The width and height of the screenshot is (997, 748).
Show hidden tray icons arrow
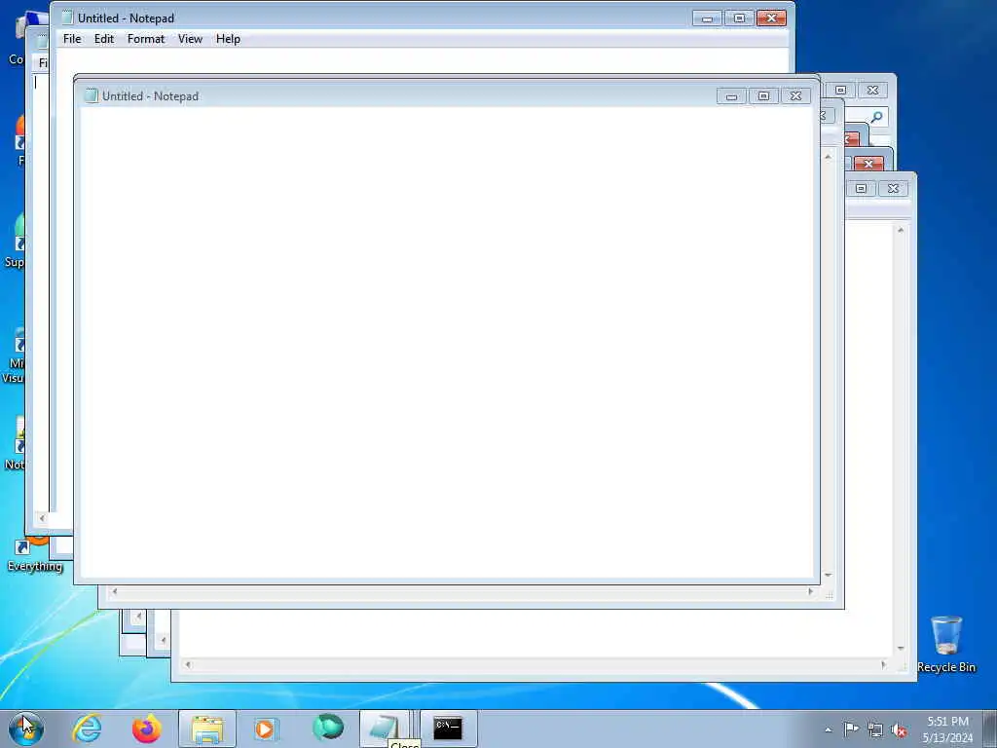(828, 729)
